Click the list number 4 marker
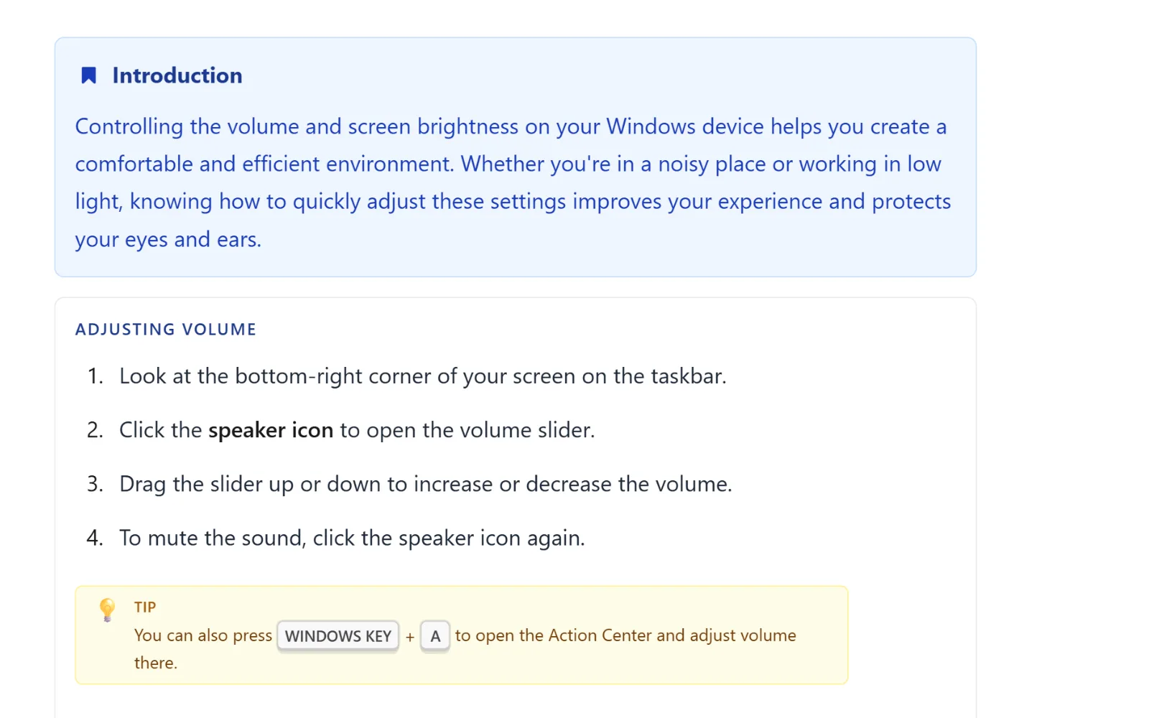This screenshot has height=718, width=1149. (96, 538)
